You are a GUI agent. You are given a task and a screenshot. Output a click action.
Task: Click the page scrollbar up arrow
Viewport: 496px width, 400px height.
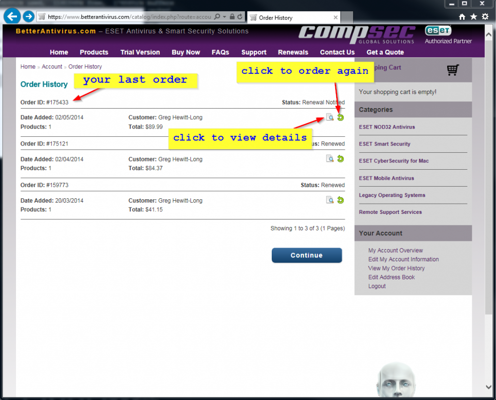pyautogui.click(x=489, y=34)
